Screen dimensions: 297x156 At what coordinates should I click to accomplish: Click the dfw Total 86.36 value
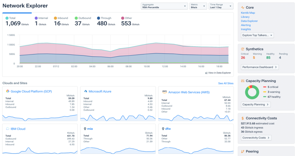coord(227,136)
